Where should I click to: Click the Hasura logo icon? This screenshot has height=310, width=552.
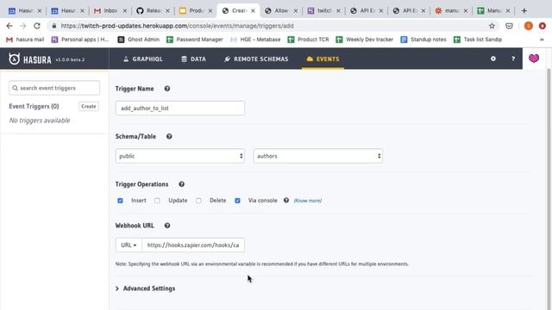pos(14,59)
